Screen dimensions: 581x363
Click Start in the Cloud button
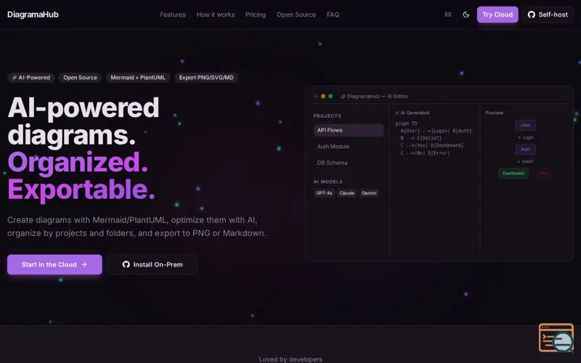coord(54,264)
